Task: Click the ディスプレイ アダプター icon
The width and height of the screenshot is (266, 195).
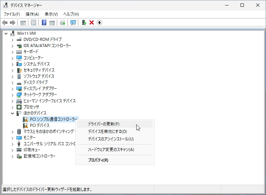Action: click(x=19, y=89)
